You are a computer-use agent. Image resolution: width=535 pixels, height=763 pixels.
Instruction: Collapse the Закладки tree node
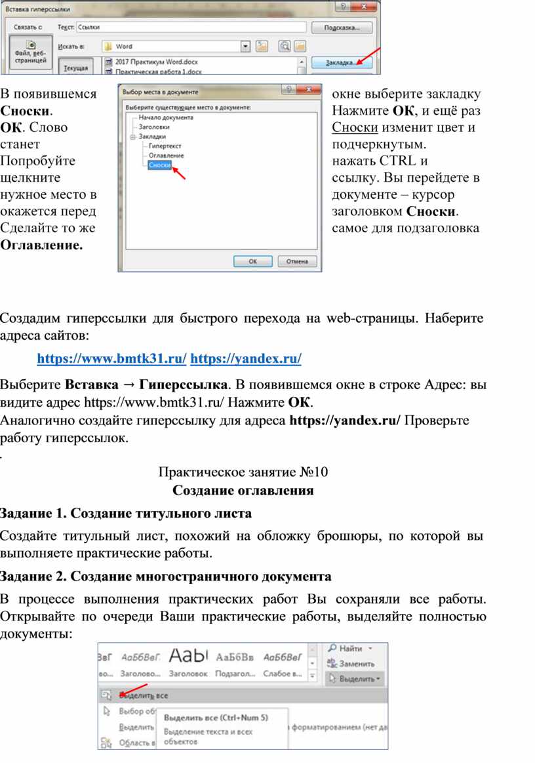(132, 136)
